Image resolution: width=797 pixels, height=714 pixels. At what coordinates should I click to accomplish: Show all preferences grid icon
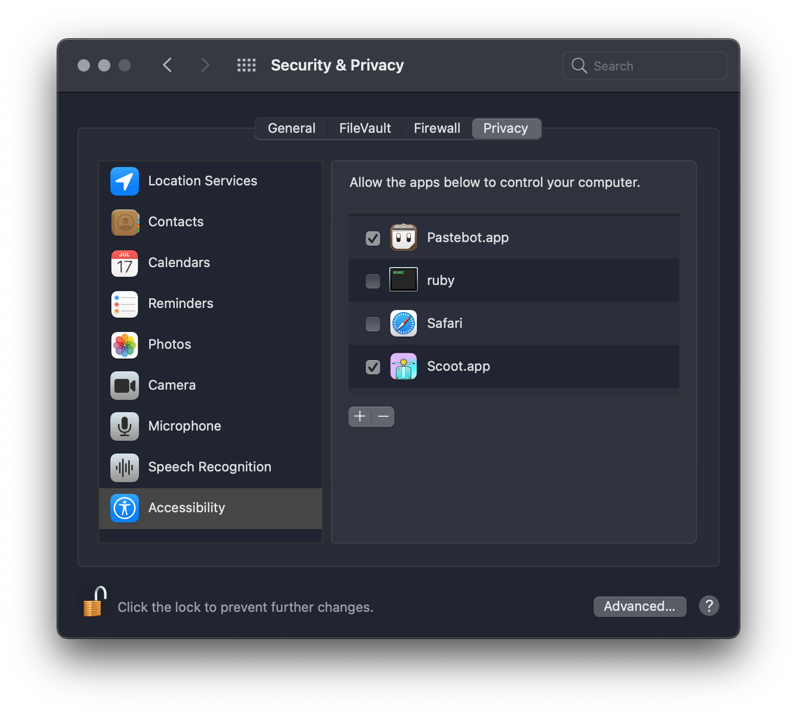[x=246, y=65]
